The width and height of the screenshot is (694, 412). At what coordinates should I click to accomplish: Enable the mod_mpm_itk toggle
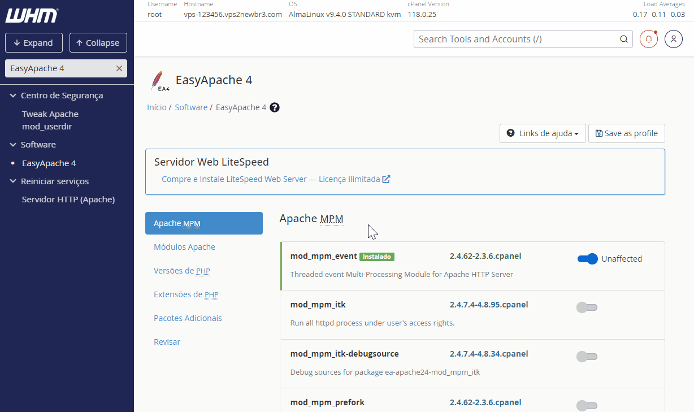pyautogui.click(x=587, y=307)
